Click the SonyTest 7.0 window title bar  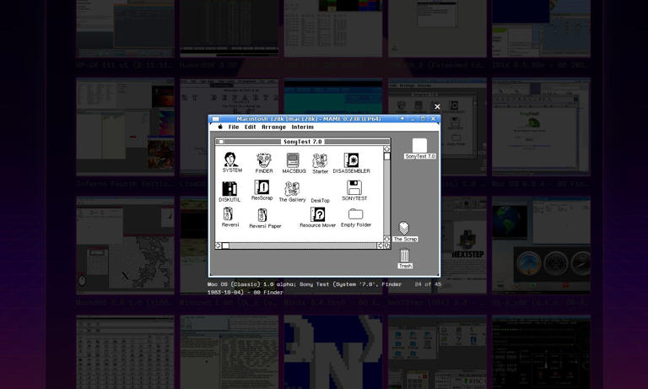pos(303,142)
